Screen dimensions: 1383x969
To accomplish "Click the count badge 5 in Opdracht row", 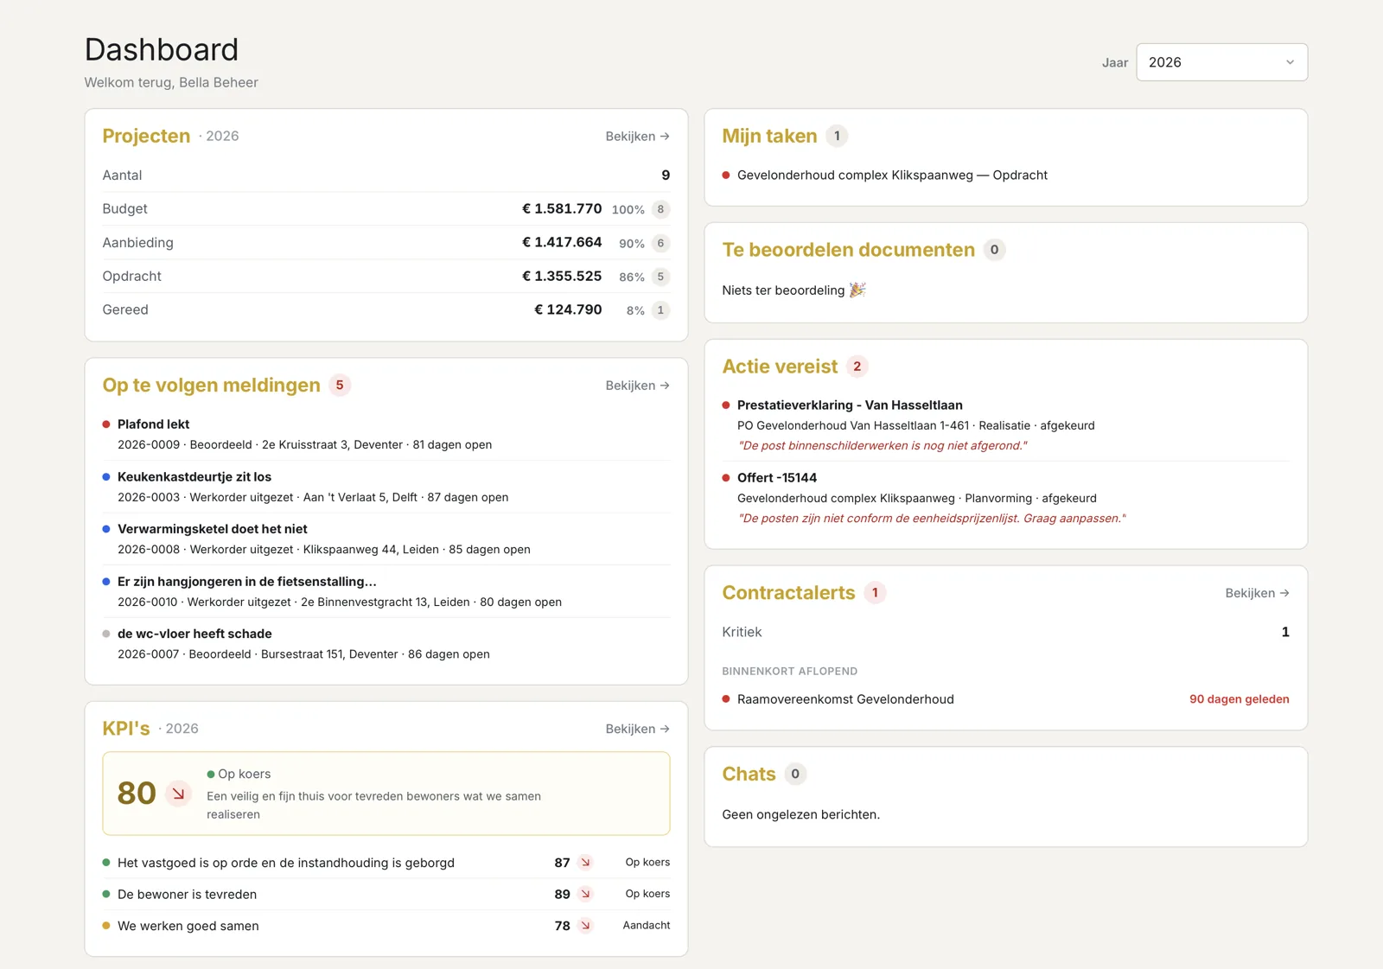I will [660, 277].
